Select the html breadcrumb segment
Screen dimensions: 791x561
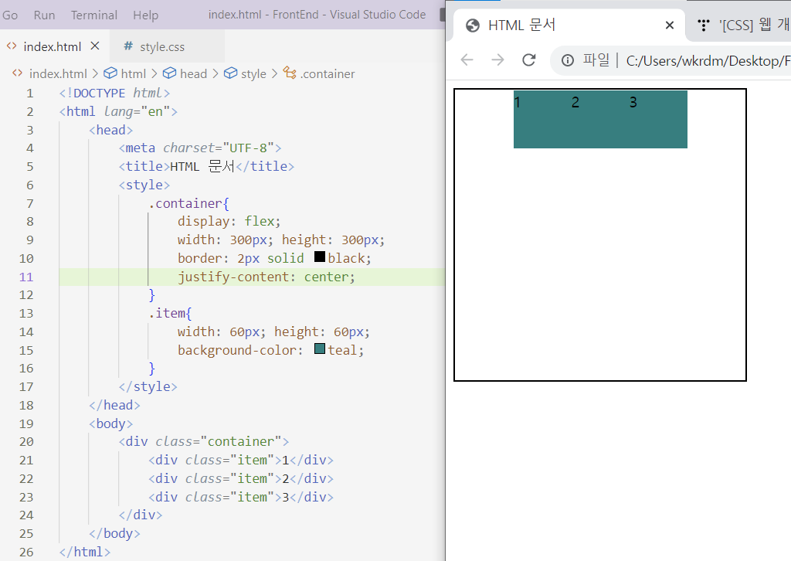pos(133,73)
